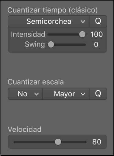114x156 pixels.
Task: Open the scale root note 'No' dropdown
Action: 25,94
